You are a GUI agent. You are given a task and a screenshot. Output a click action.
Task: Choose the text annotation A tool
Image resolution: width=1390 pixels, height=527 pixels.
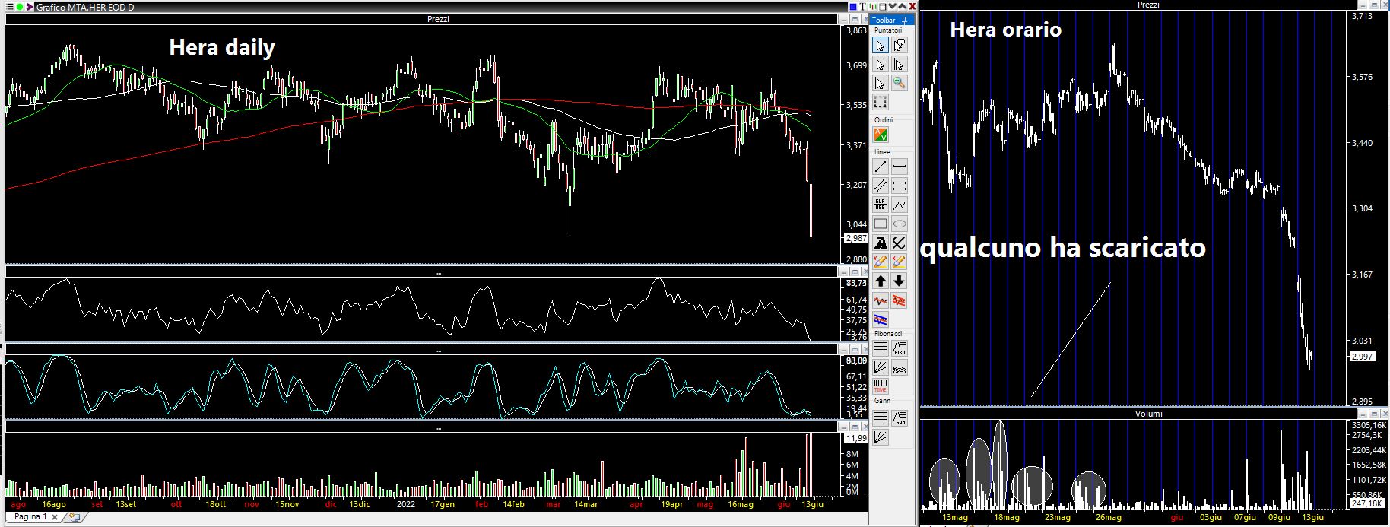880,243
